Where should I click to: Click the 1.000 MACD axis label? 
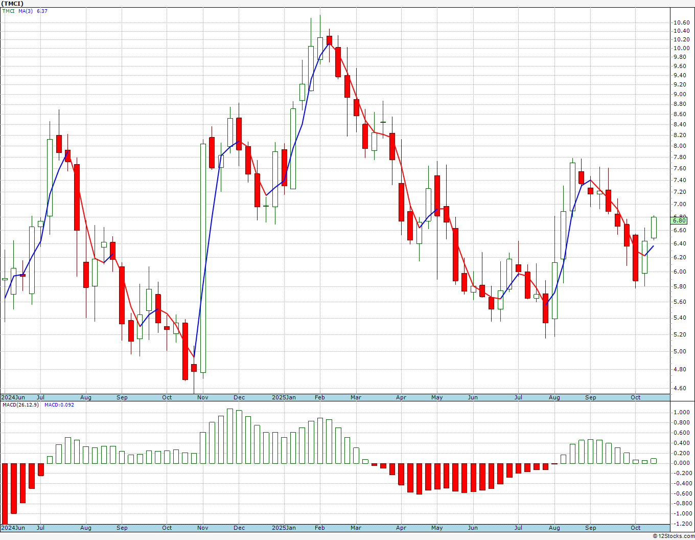682,412
